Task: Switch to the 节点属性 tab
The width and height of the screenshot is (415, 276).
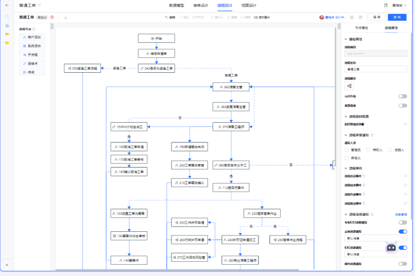Action: point(362,27)
